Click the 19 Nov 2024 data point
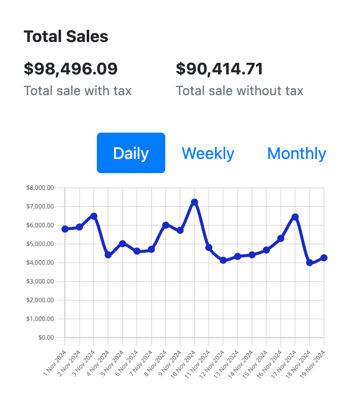Image resolution: width=363 pixels, height=404 pixels. (324, 258)
